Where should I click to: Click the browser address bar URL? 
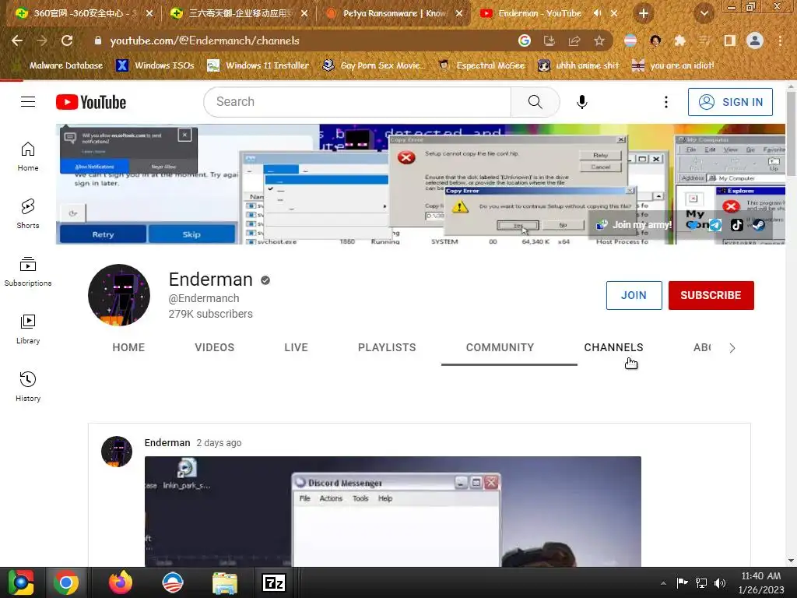[205, 40]
